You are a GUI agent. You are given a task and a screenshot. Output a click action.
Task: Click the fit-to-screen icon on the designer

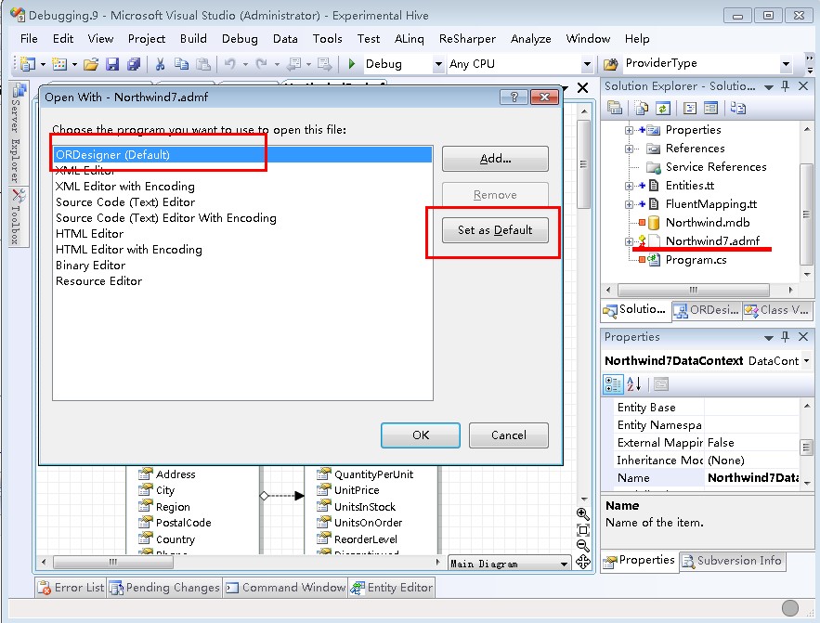(582, 530)
